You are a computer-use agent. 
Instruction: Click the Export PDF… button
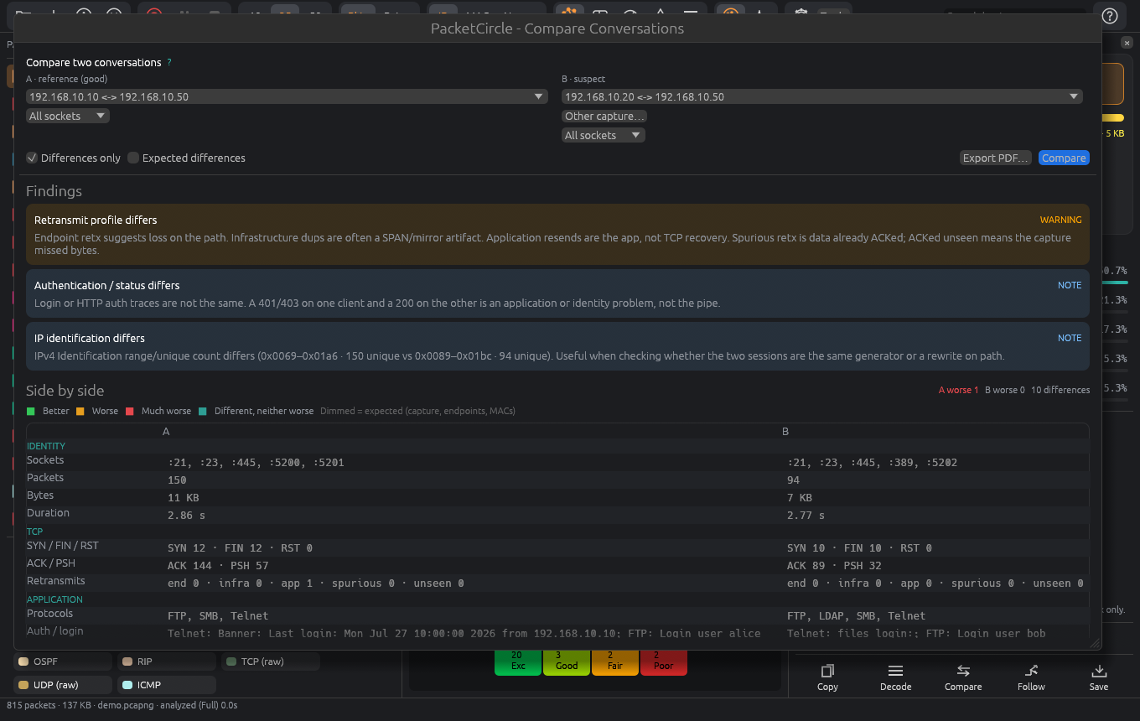point(997,158)
